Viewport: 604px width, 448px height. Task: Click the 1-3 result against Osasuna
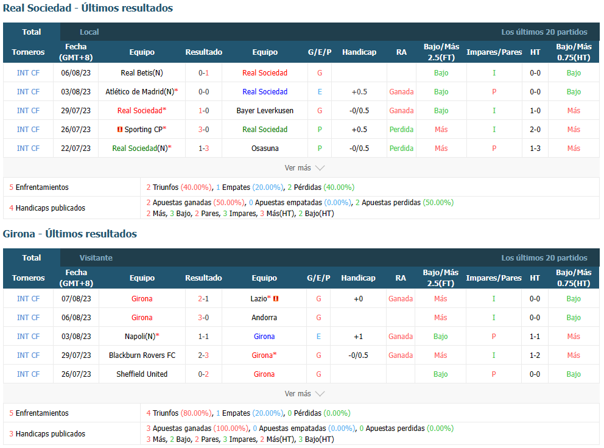(204, 149)
